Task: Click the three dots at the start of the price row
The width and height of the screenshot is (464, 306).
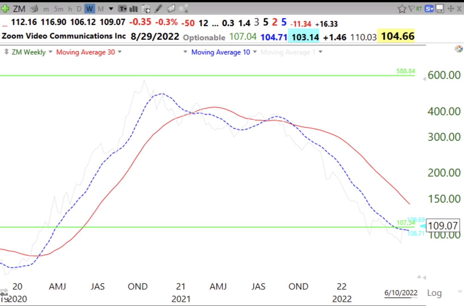Action: pyautogui.click(x=5, y=26)
